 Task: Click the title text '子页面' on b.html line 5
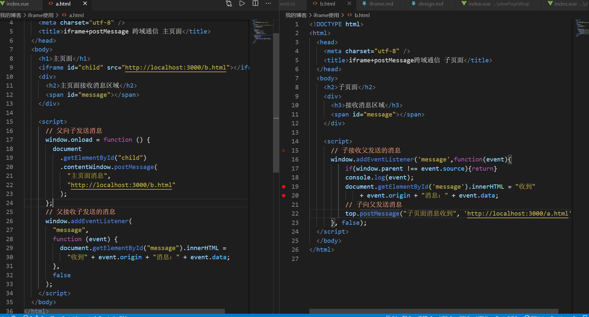point(454,60)
